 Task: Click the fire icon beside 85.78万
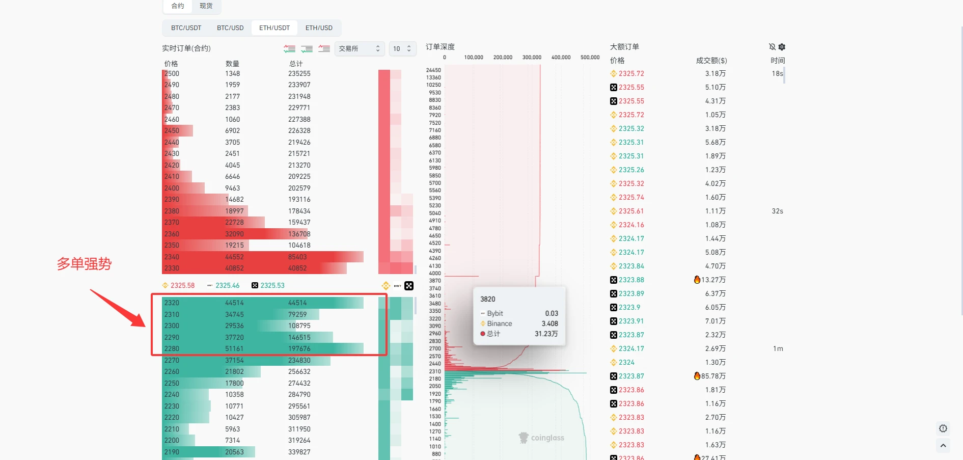click(x=697, y=376)
